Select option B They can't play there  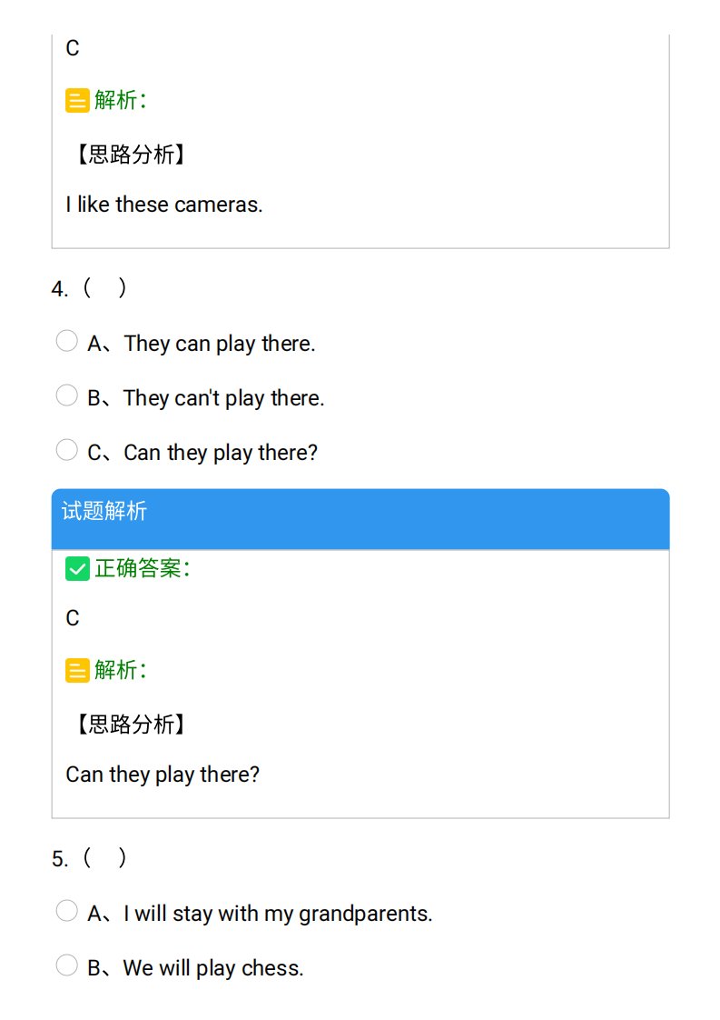(x=66, y=395)
